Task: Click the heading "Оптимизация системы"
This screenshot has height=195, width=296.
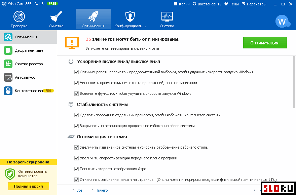Action: click(x=102, y=137)
